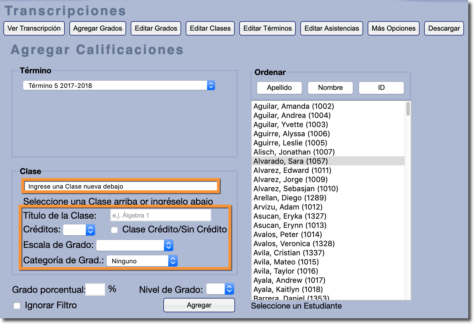Open Editar Asistencias section
Image resolution: width=474 pixels, height=324 pixels.
click(x=332, y=28)
